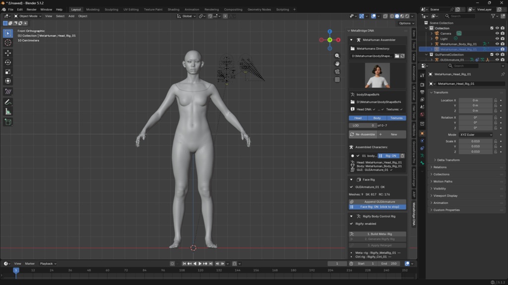Stop Face Rig with Face Rig: ON button

378,207
